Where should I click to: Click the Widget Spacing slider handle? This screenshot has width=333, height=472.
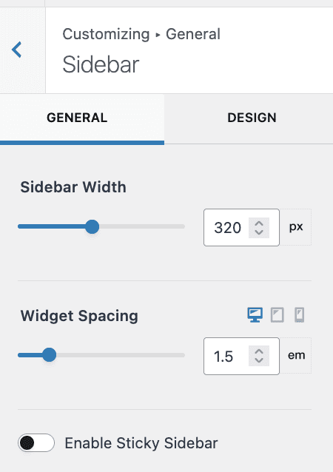tap(49, 355)
